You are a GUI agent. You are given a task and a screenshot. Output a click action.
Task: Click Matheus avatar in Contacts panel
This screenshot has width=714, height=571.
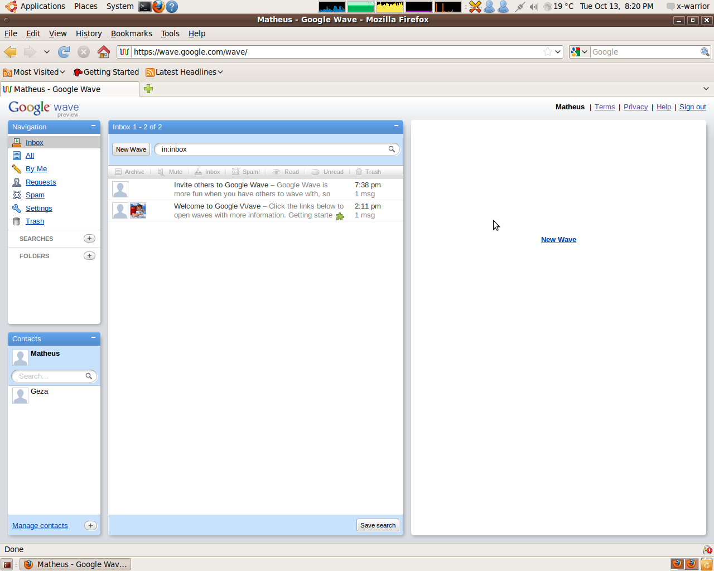pyautogui.click(x=20, y=357)
